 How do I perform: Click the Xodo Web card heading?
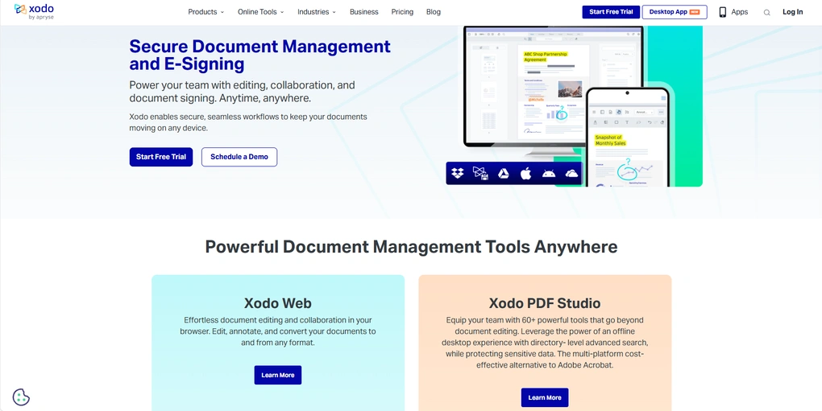pos(278,303)
